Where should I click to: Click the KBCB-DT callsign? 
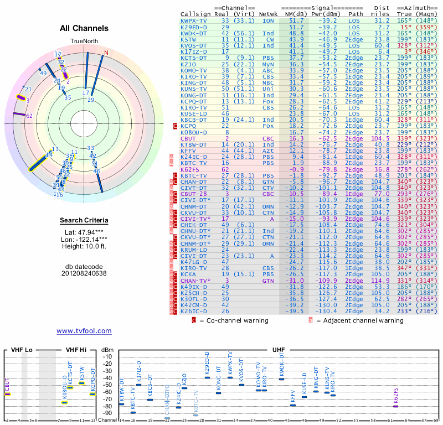pos(193,120)
